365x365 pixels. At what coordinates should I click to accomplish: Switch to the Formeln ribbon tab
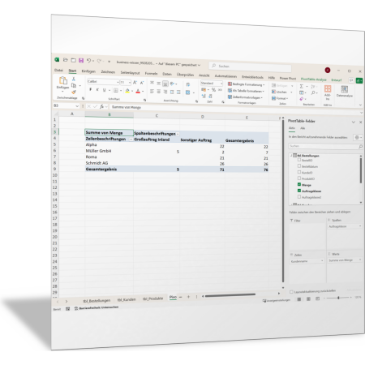151,74
